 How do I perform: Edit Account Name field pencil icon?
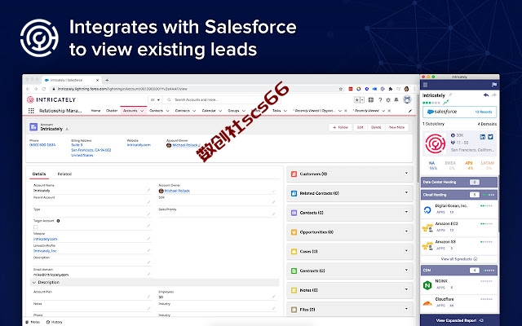pos(148,190)
